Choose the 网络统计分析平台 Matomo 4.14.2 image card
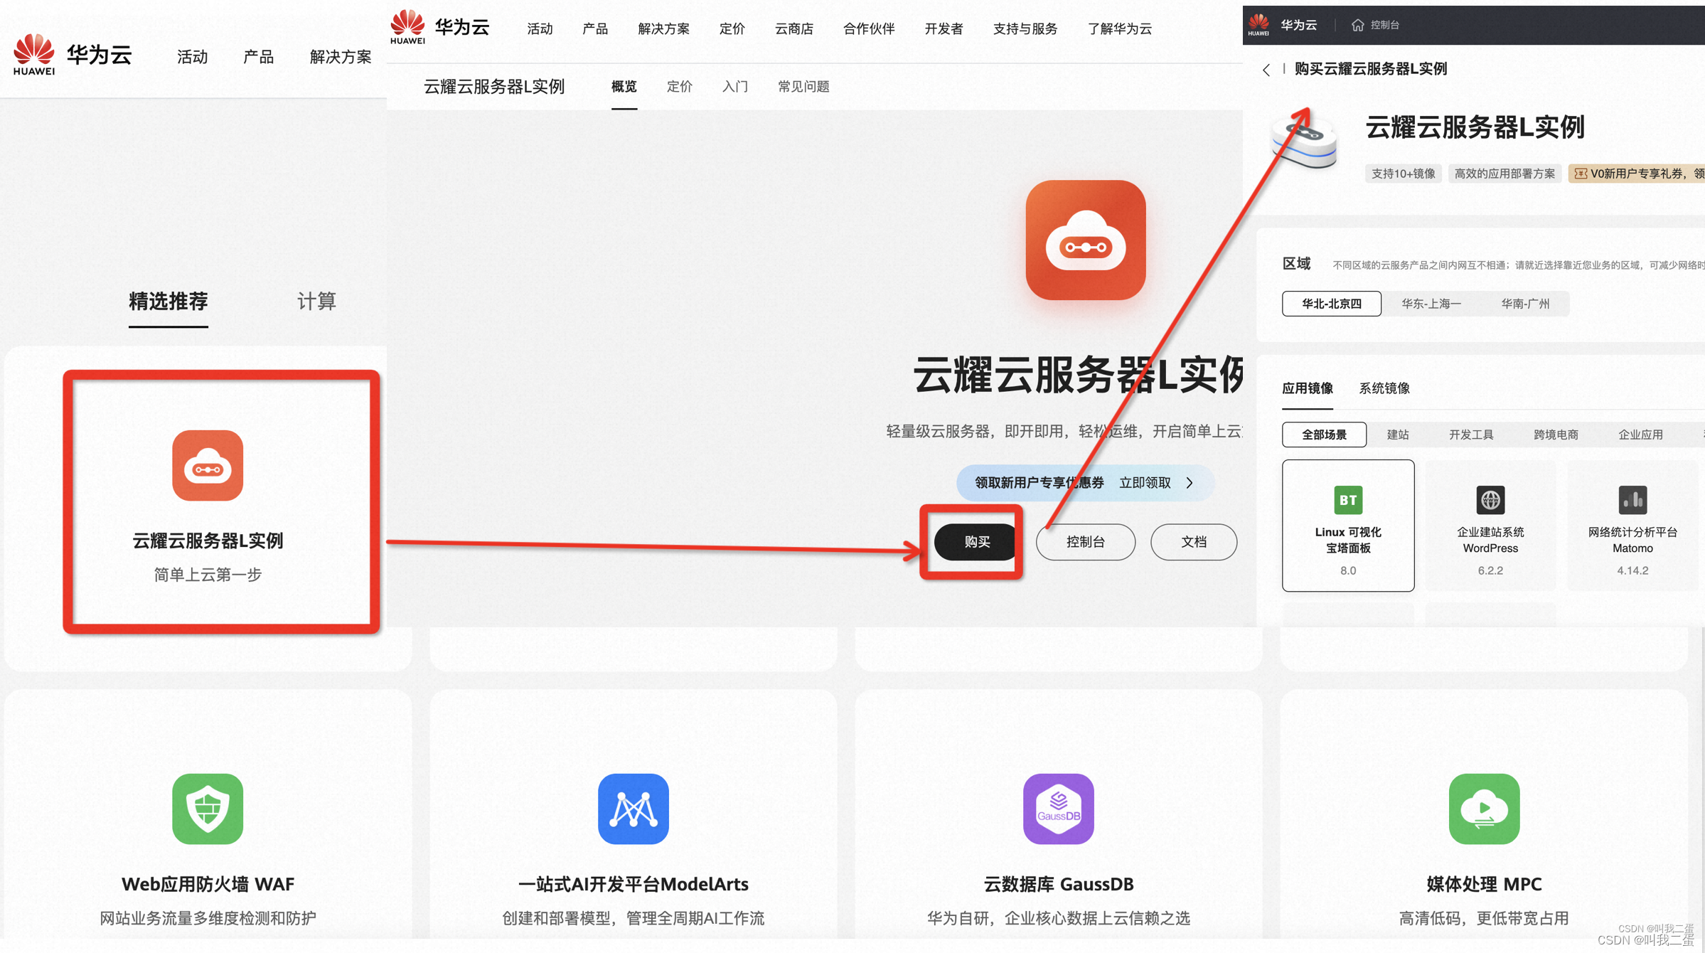Image resolution: width=1705 pixels, height=953 pixels. (x=1632, y=526)
